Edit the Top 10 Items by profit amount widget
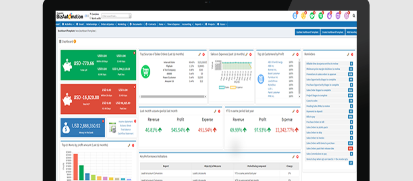Screen dimensions: 413x181 tap(129, 145)
